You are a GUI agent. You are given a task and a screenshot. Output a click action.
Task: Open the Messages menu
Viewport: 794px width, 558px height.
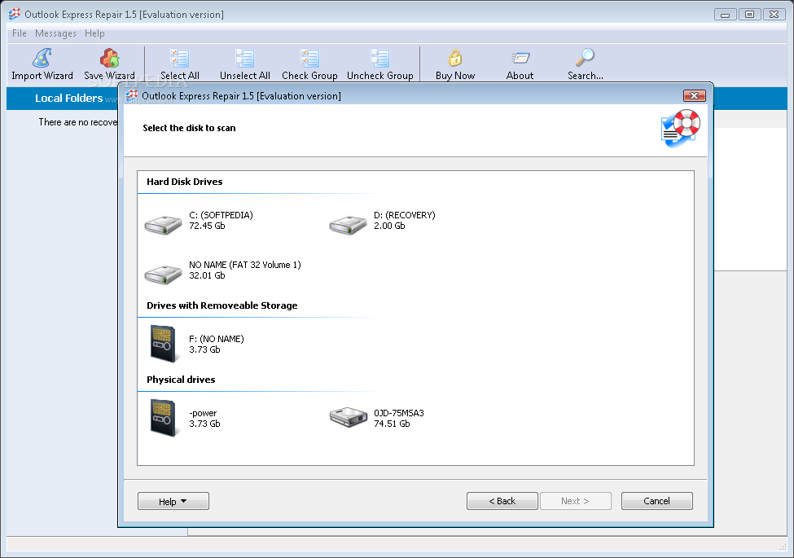coord(55,33)
